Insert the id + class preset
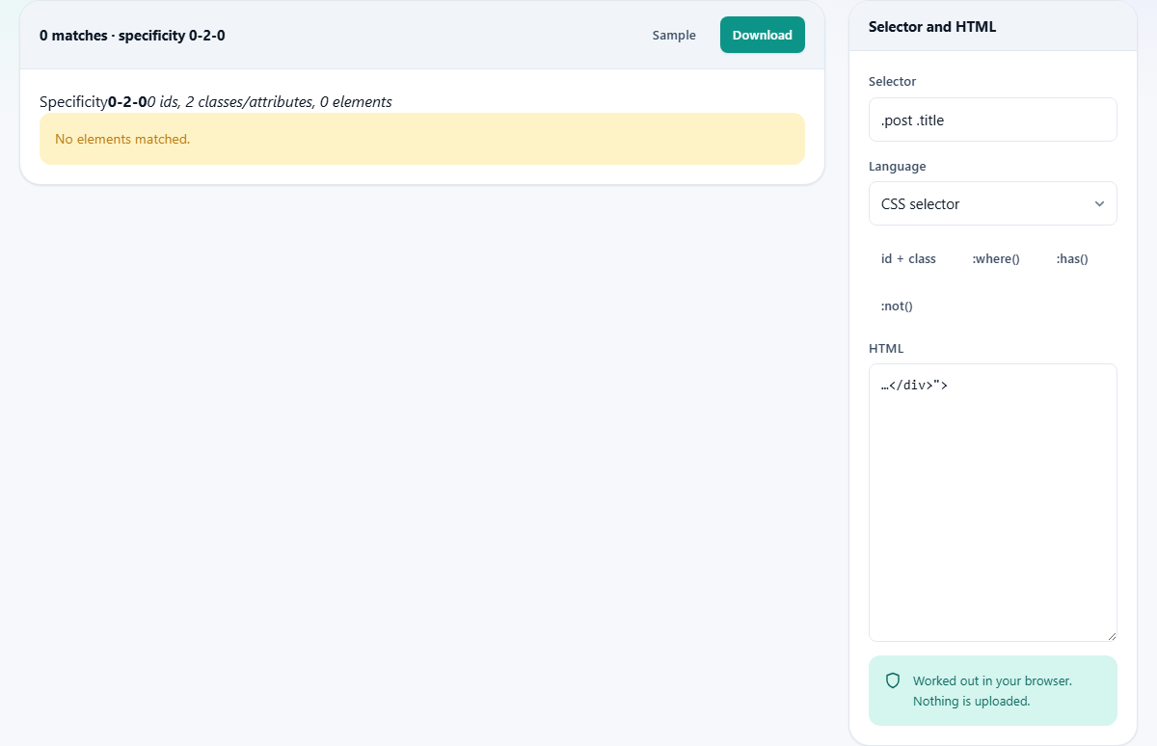Image resolution: width=1157 pixels, height=746 pixels. point(908,258)
